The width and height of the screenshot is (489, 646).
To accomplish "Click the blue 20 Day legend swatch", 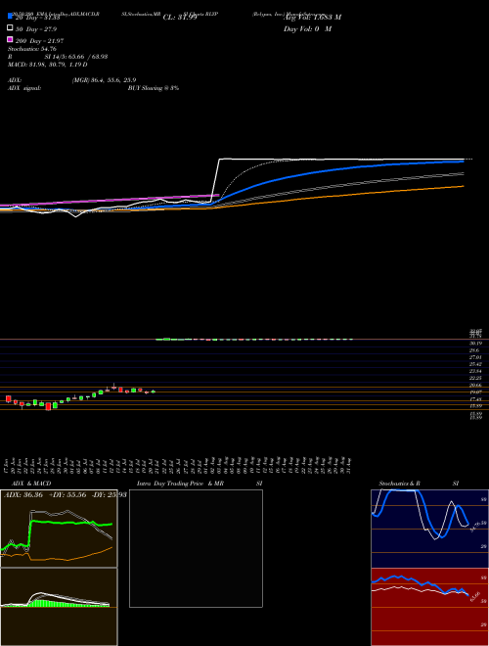I will (10, 16).
